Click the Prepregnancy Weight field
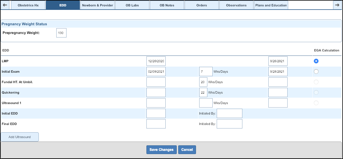 click(x=61, y=33)
